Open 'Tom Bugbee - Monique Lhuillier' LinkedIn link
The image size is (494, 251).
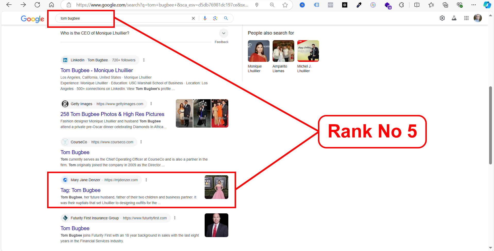coord(97,70)
